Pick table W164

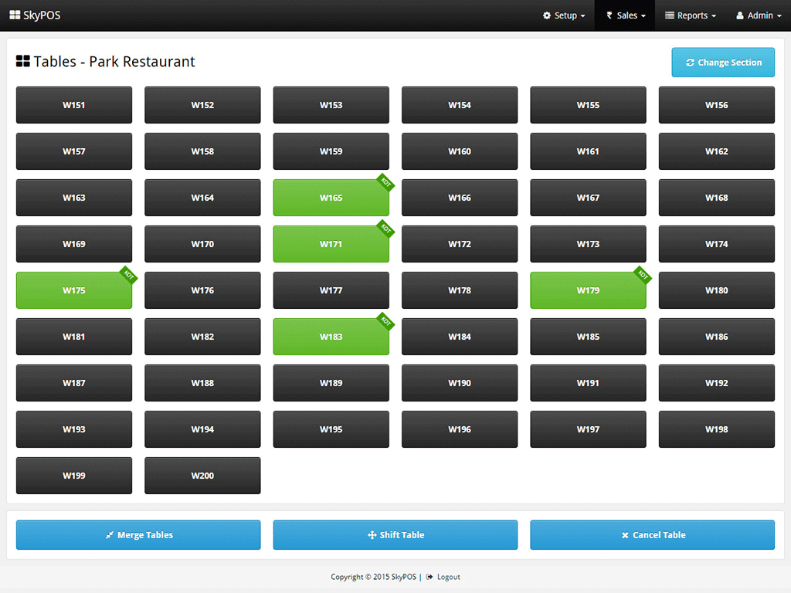point(203,198)
